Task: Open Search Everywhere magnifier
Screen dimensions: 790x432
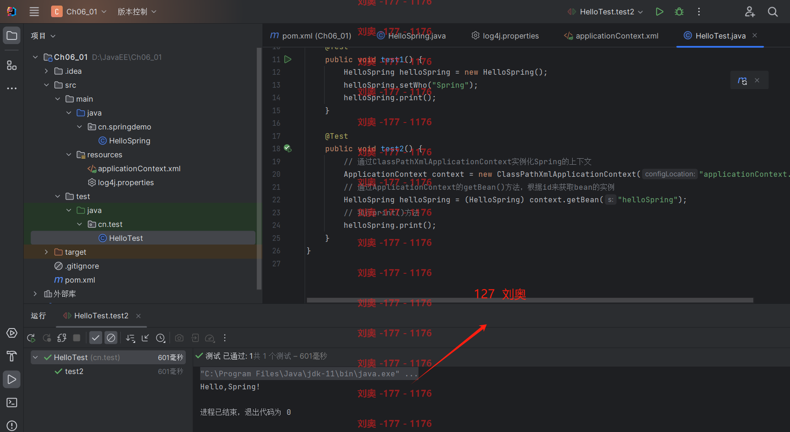Action: point(773,12)
